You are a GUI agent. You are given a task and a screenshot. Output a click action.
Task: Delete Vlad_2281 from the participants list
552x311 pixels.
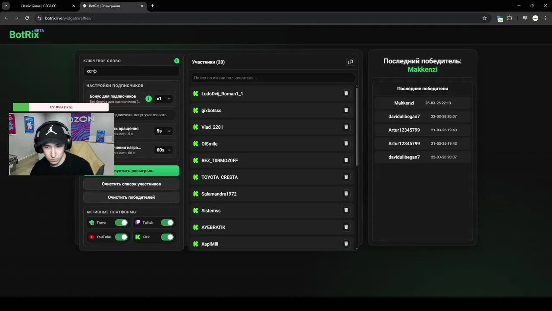point(346,127)
